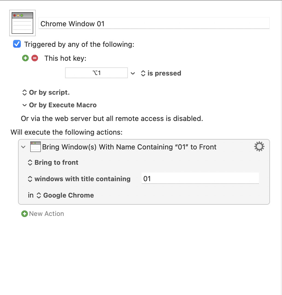This screenshot has width=282, height=295.
Task: Open 'windows with title containing' selector
Action: coord(79,179)
